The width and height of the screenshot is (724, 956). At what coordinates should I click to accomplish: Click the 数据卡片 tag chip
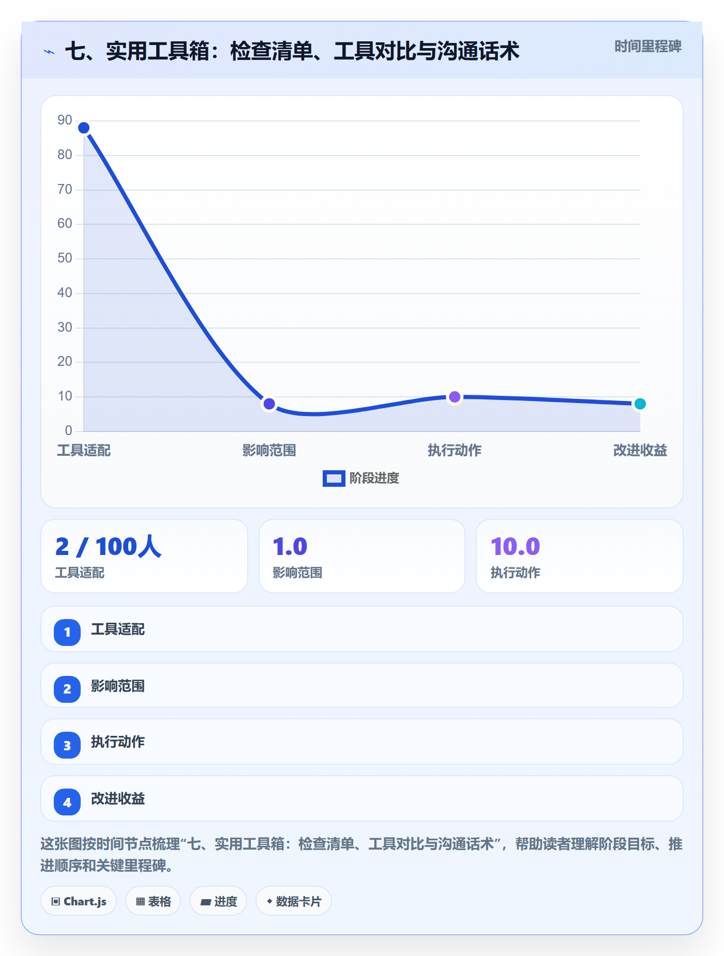tap(294, 901)
